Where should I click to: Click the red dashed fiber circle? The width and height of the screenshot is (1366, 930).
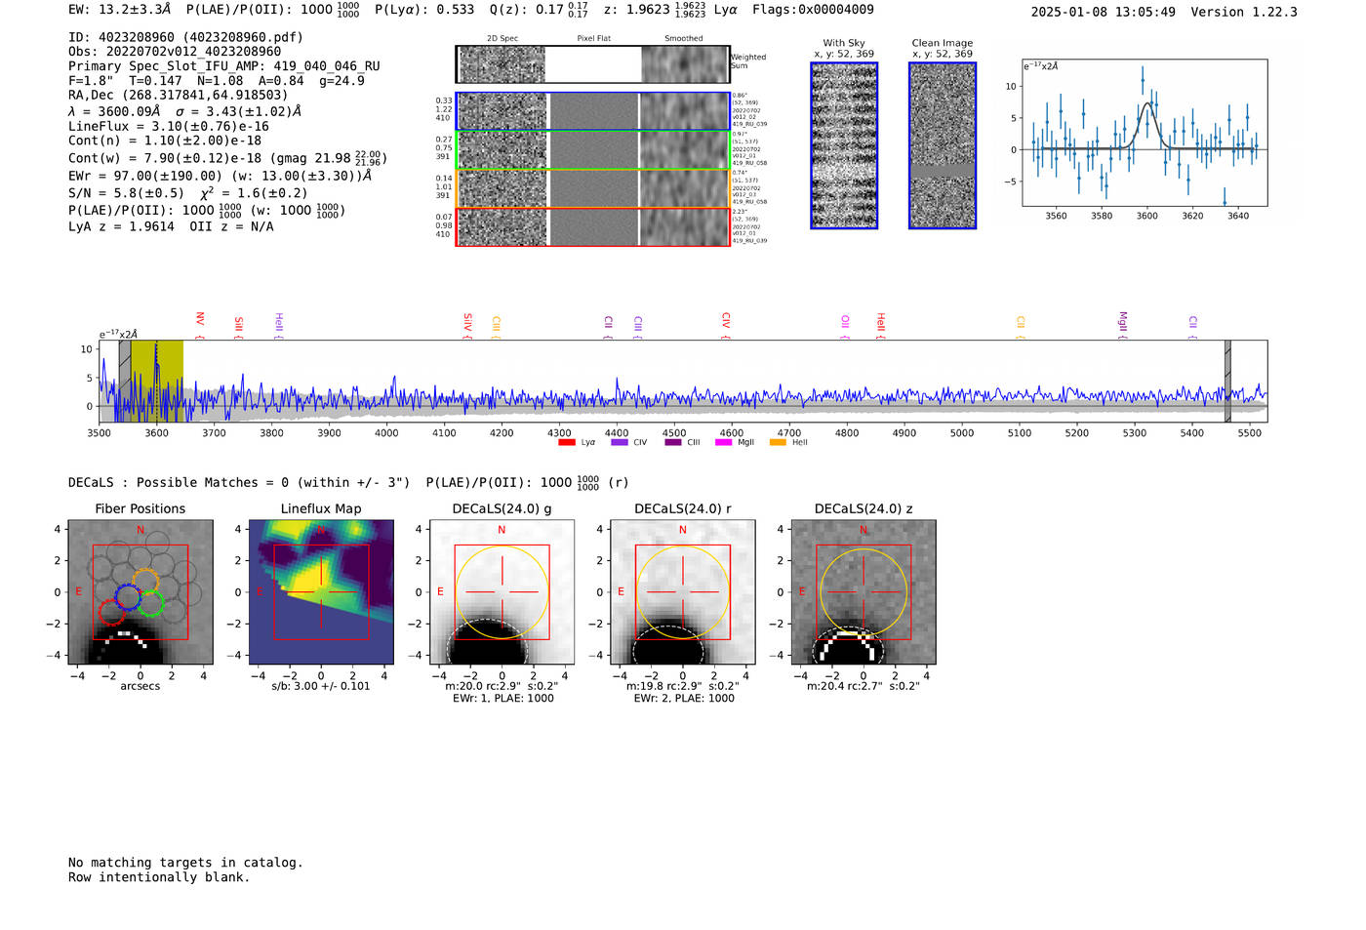(112, 612)
